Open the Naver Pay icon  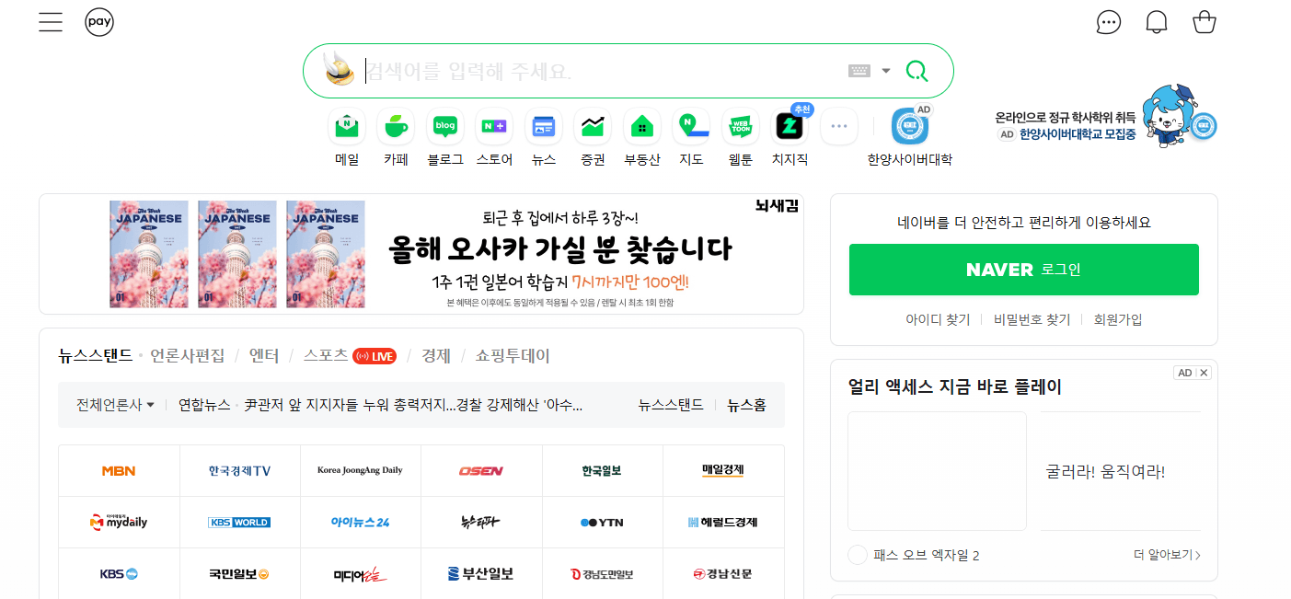[99, 22]
